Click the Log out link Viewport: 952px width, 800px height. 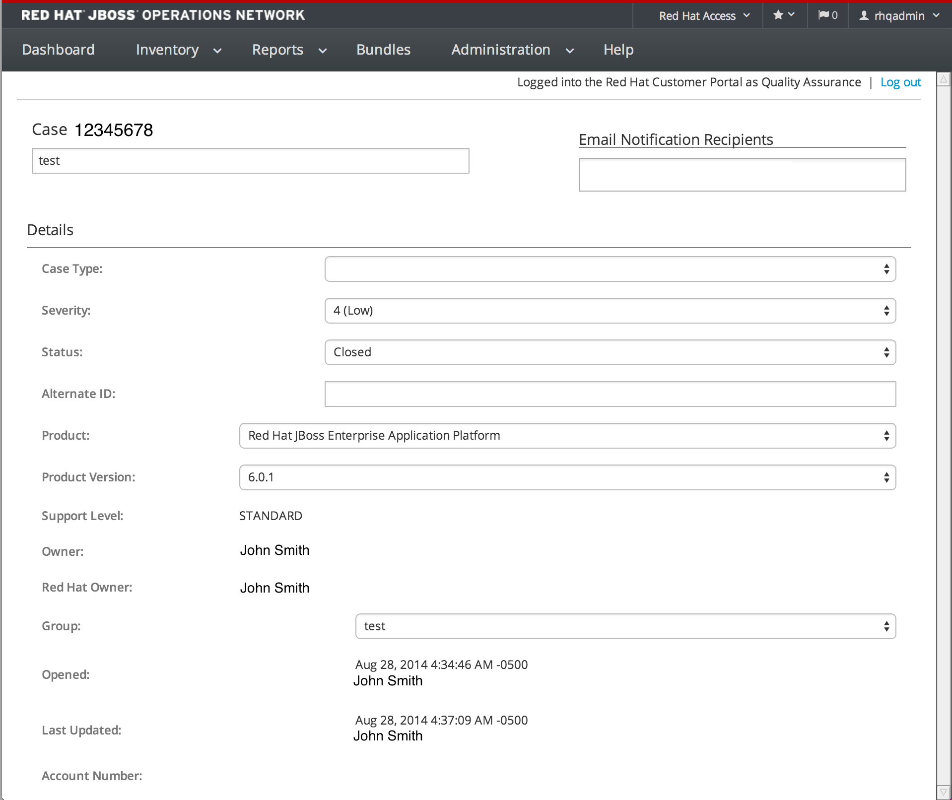900,82
